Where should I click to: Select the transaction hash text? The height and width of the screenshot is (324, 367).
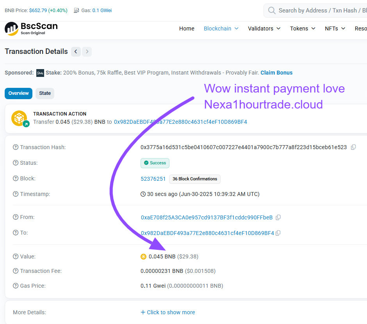pyautogui.click(x=243, y=147)
